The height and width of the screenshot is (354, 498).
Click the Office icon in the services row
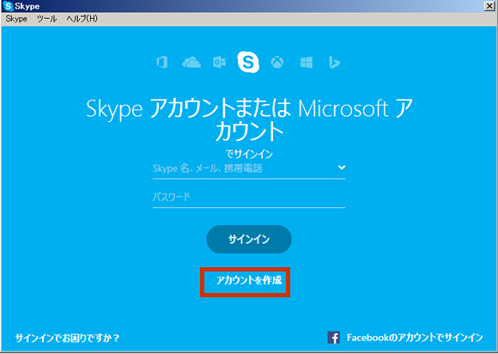point(162,62)
